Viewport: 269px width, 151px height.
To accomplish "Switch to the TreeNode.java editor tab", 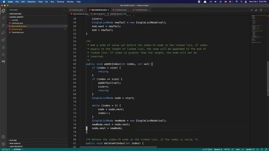I will tap(141, 10).
